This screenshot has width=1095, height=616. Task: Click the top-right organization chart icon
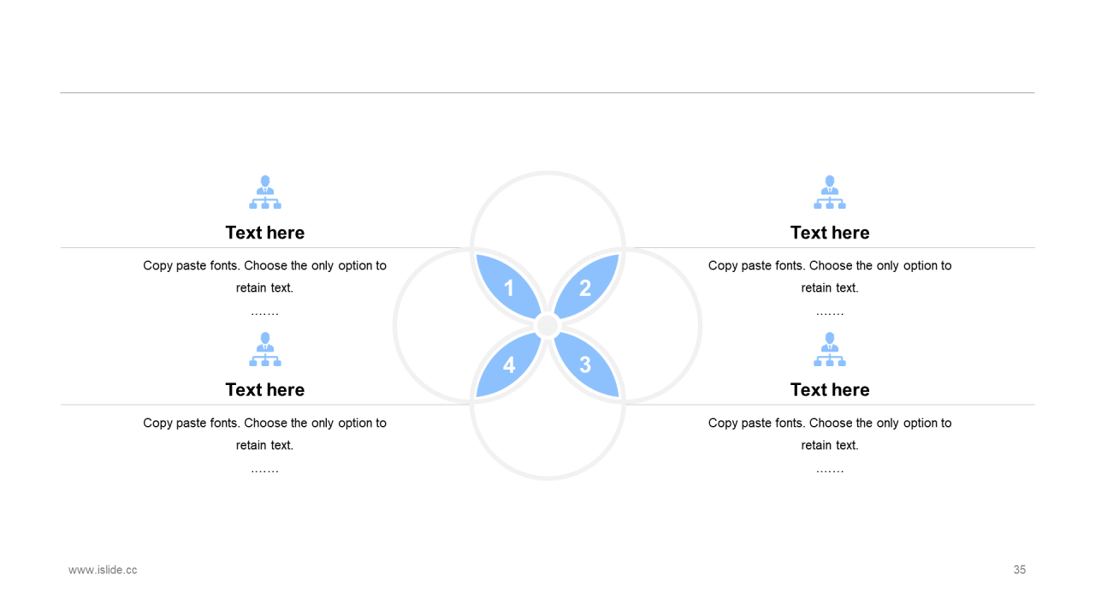coord(830,192)
